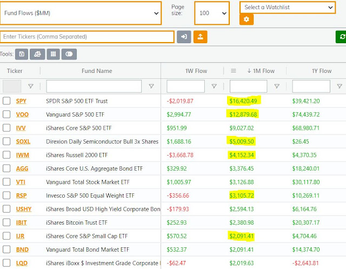Check the IWM row checkbox

(6, 155)
